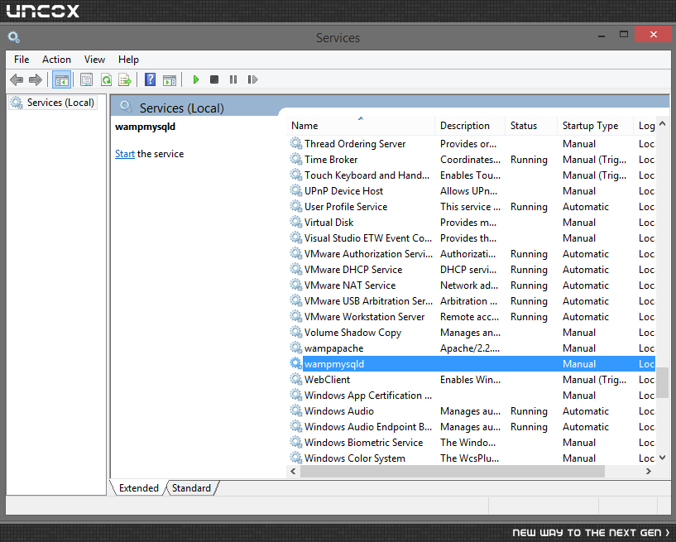Go back with the left arrow toolbar icon

point(17,79)
